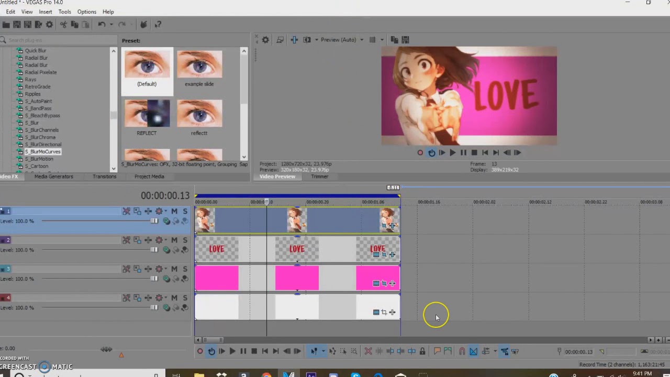This screenshot has width=670, height=377.
Task: Switch to Transitions tab
Action: 105,176
